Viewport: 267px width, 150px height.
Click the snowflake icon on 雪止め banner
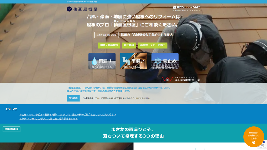point(158,61)
